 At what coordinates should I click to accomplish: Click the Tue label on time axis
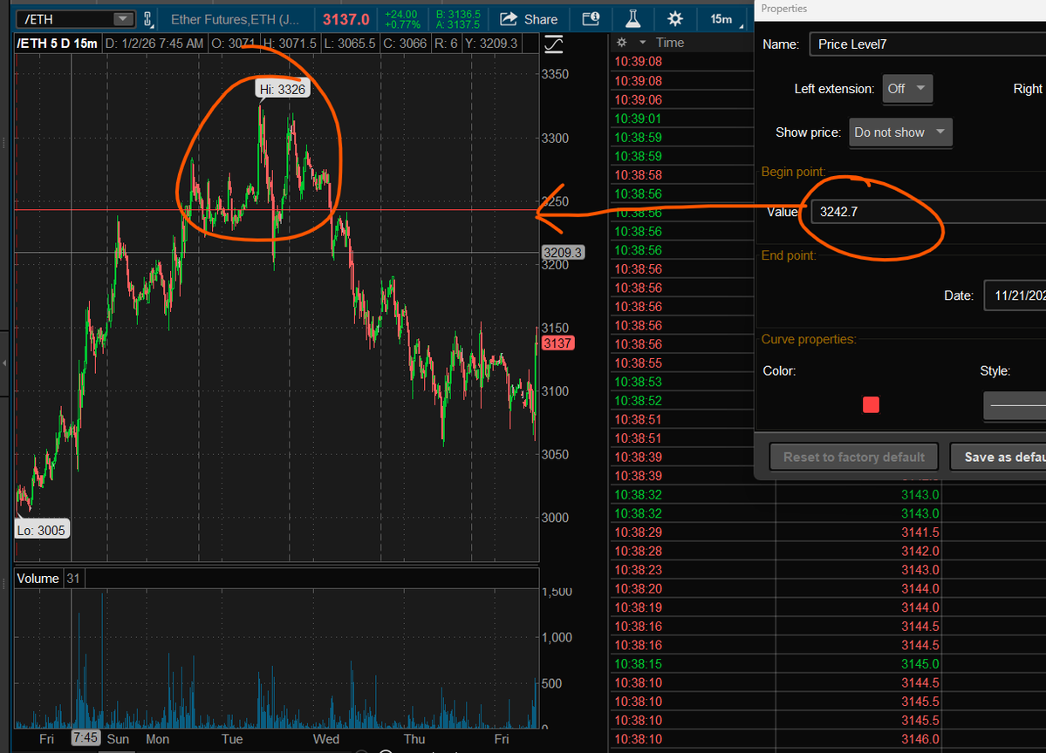click(232, 739)
